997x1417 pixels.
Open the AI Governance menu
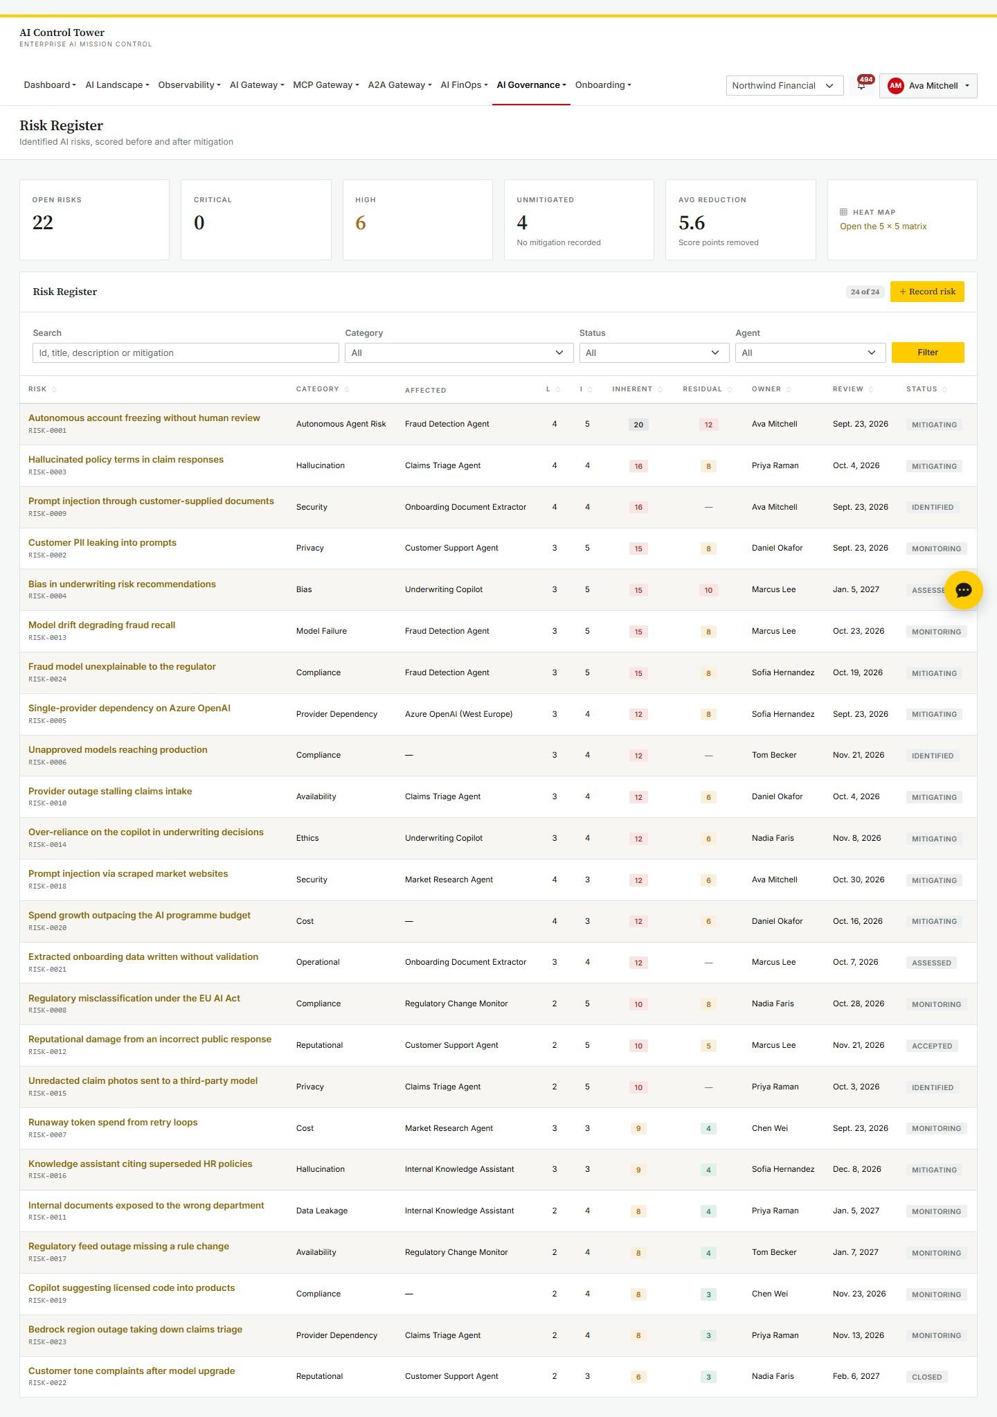[531, 85]
